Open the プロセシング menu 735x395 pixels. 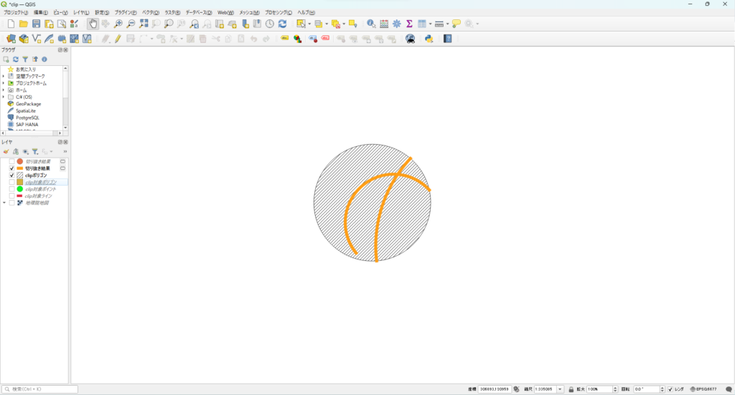279,13
